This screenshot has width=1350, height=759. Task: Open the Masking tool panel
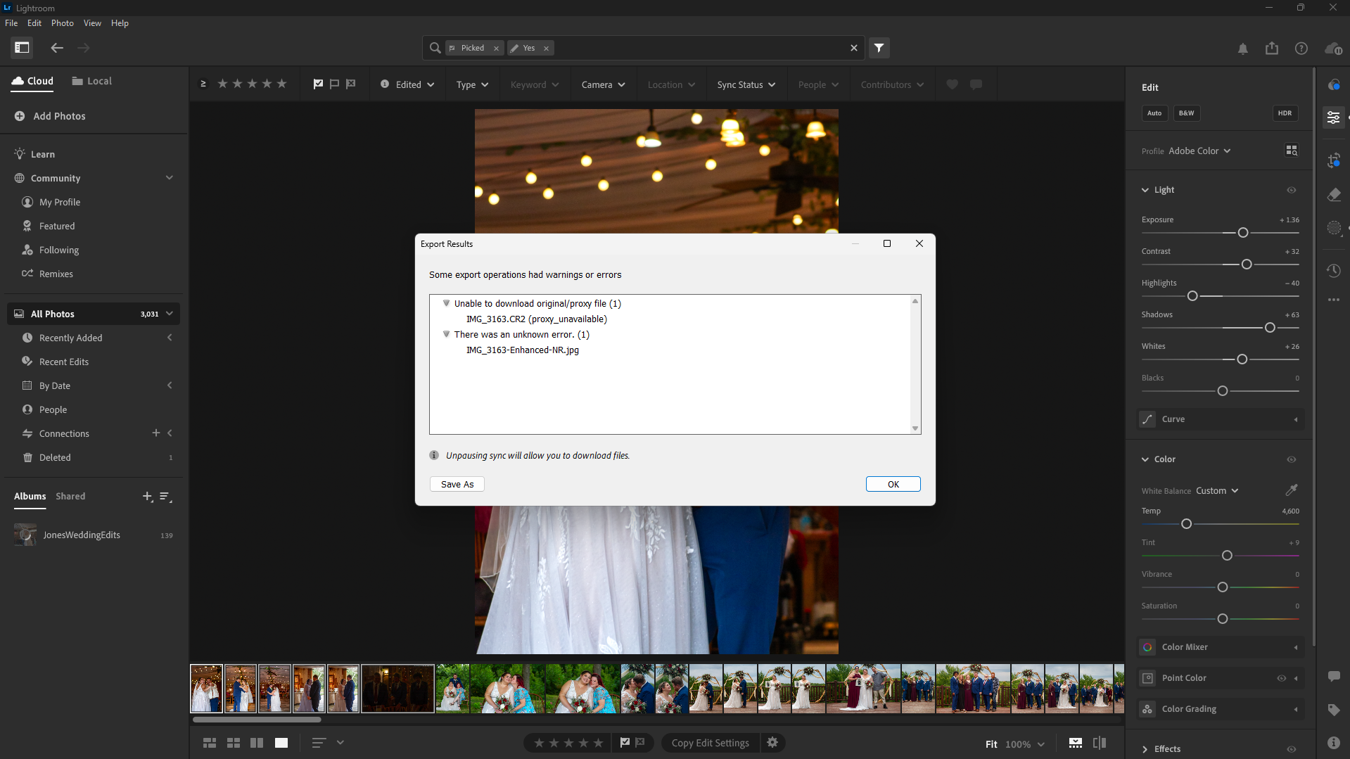pos(1334,228)
